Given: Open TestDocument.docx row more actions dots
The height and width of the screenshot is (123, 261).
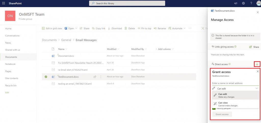Looking at the screenshot, I should point(101,77).
